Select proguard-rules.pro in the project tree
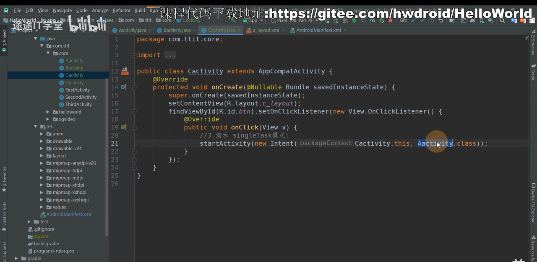The width and height of the screenshot is (537, 262). 54,251
